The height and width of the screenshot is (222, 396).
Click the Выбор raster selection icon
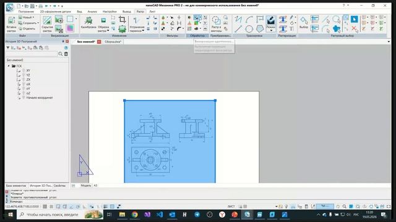tap(304, 20)
